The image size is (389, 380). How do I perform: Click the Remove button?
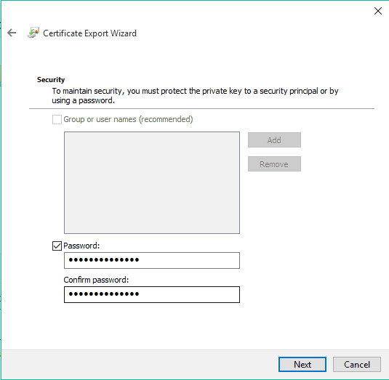[x=274, y=164]
